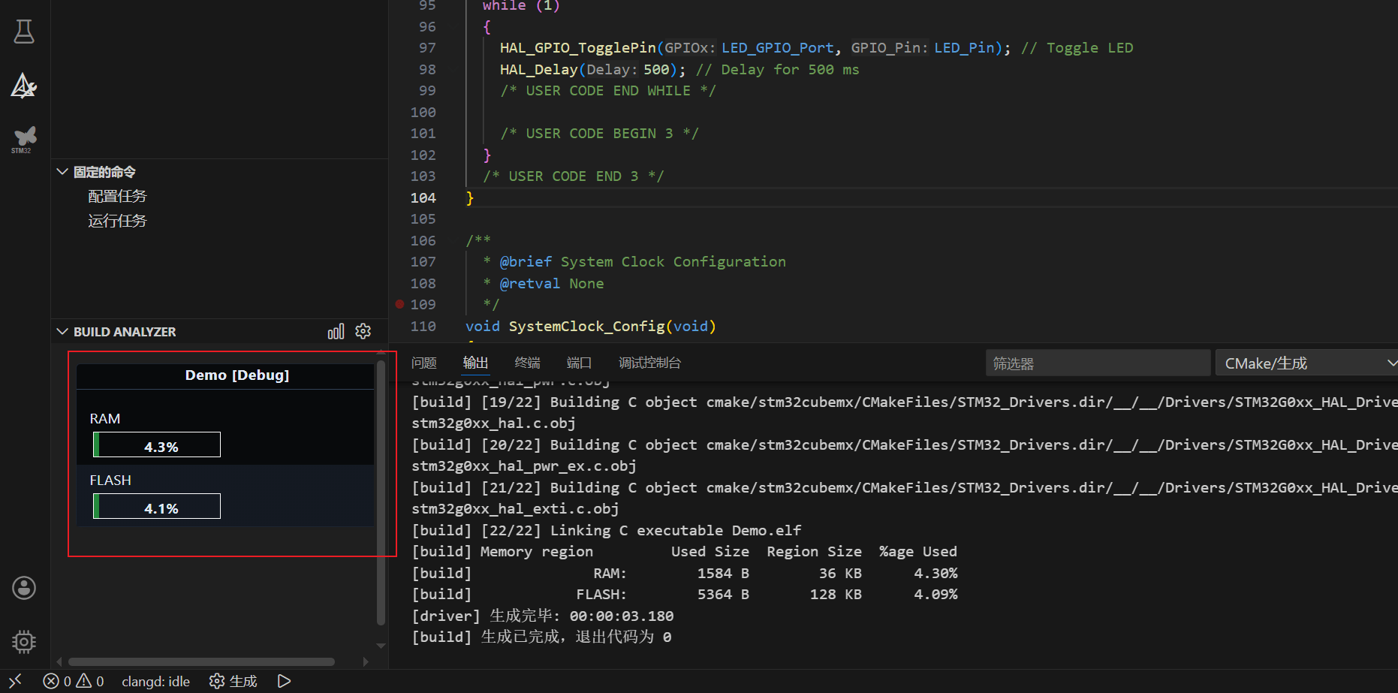Open the Accounts menu icon

click(24, 588)
